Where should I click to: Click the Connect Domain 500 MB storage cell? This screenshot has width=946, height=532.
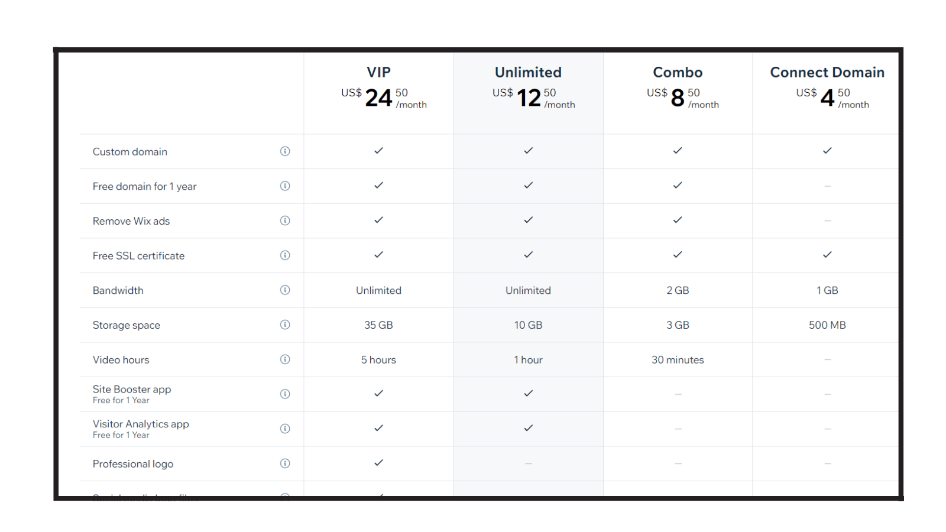(827, 325)
